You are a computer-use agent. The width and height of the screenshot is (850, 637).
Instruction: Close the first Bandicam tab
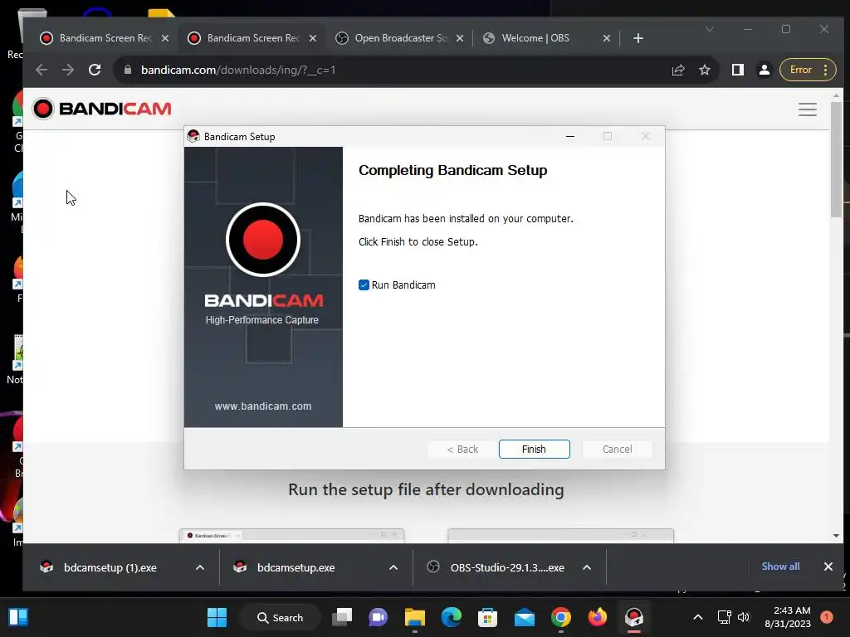pyautogui.click(x=165, y=38)
